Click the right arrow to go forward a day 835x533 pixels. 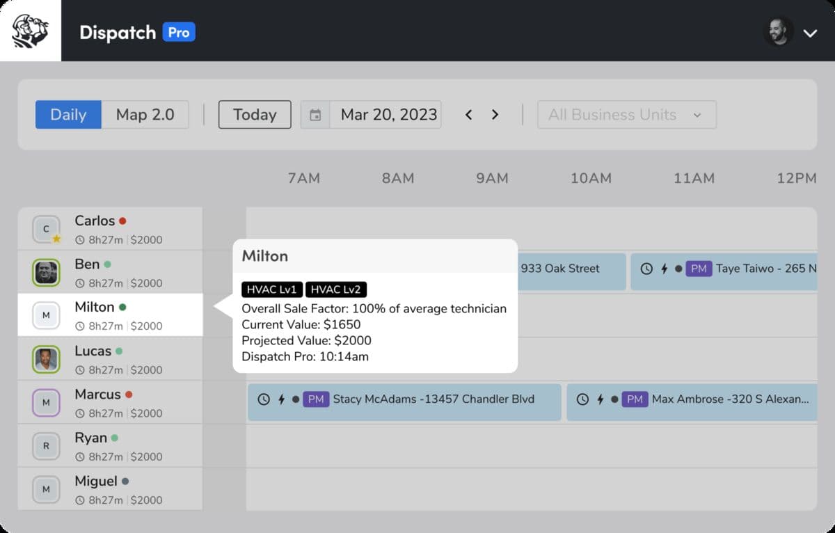[495, 114]
